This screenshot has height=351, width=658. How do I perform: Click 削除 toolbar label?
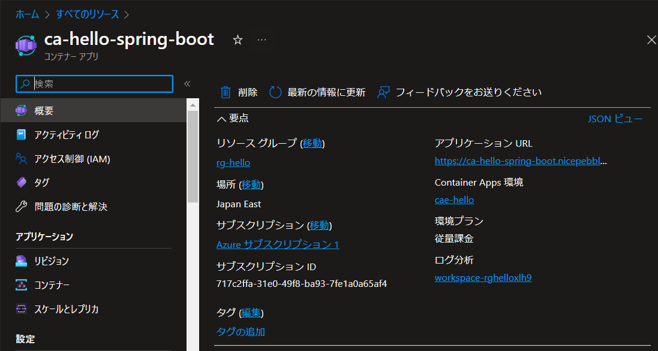(x=248, y=92)
